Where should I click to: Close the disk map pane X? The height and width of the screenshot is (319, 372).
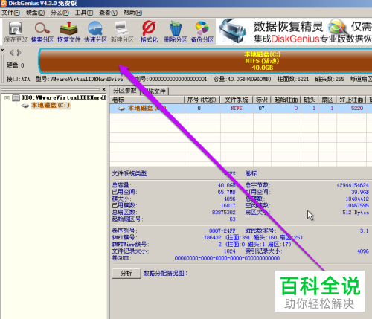pyautogui.click(x=2, y=51)
